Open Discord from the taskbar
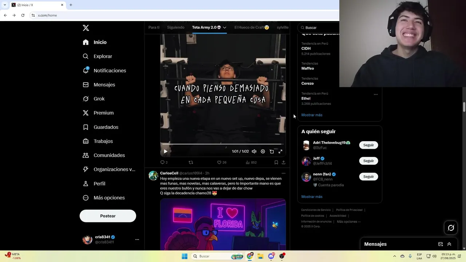Viewport: 466px width, 262px height. (x=271, y=256)
